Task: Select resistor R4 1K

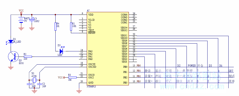Action: coord(55,26)
